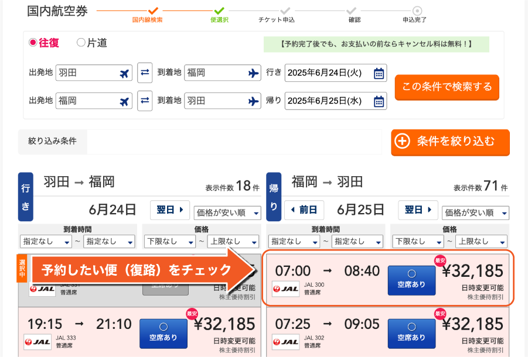Open calendar for return date 6月25日
Viewport: 528px width, 357px height.
pos(379,101)
